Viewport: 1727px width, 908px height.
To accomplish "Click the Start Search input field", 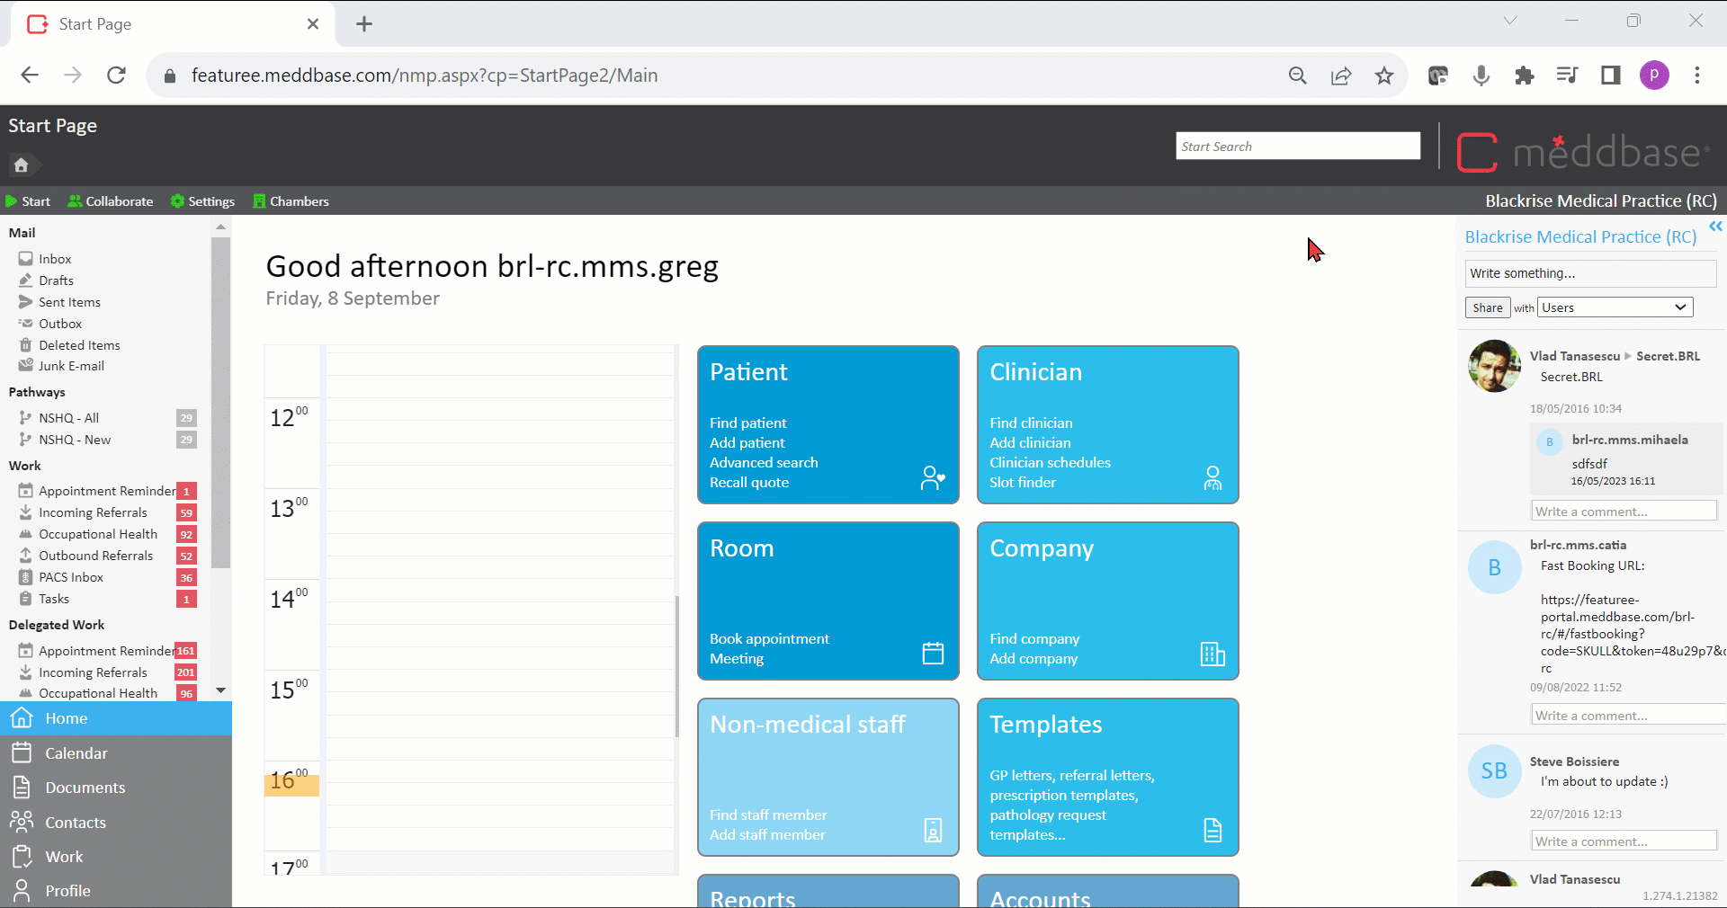I will click(1297, 147).
